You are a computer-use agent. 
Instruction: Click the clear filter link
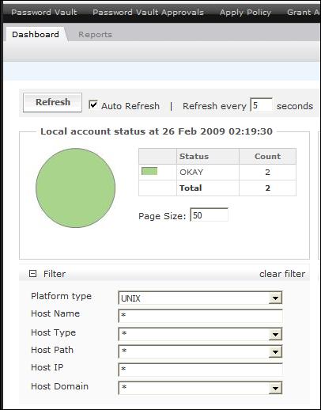coord(282,274)
